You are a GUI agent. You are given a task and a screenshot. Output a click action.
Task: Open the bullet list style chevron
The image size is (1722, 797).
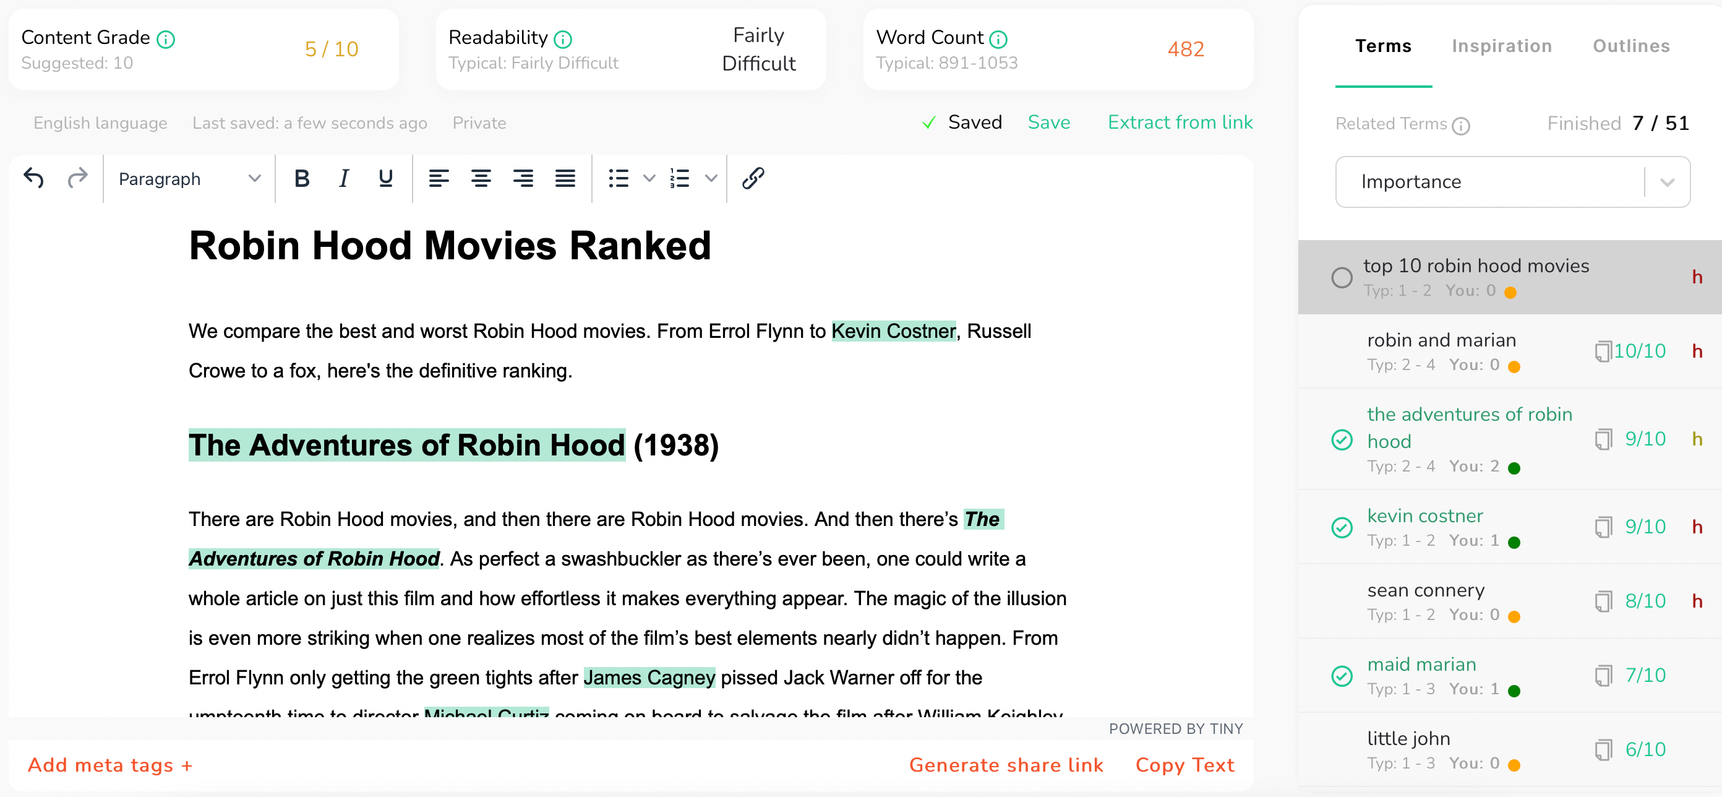click(x=648, y=179)
